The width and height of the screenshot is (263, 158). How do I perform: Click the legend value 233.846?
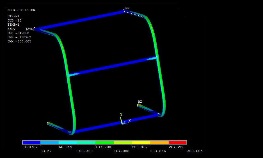point(158,151)
